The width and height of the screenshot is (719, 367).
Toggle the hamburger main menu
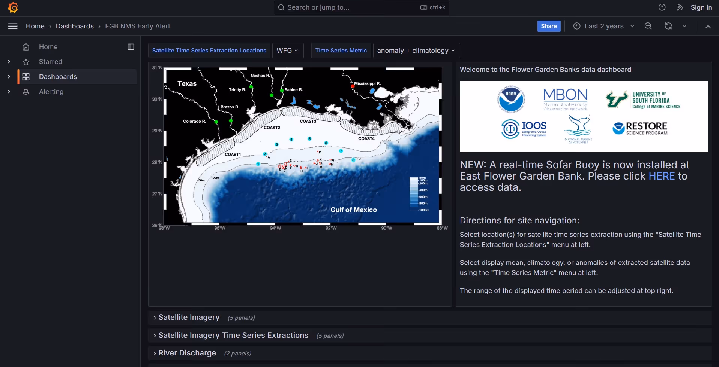13,26
